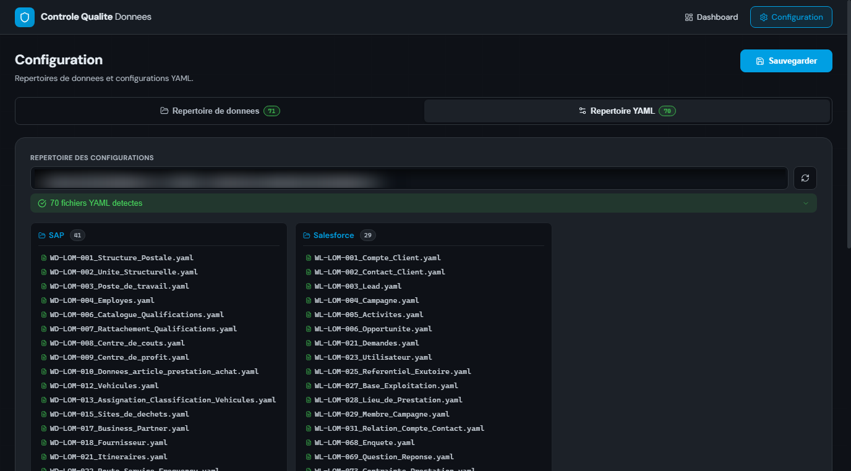This screenshot has width=851, height=471.
Task: Click file icon beside WD-LOM-018_Fournisseur.yaml
Action: [x=44, y=443]
